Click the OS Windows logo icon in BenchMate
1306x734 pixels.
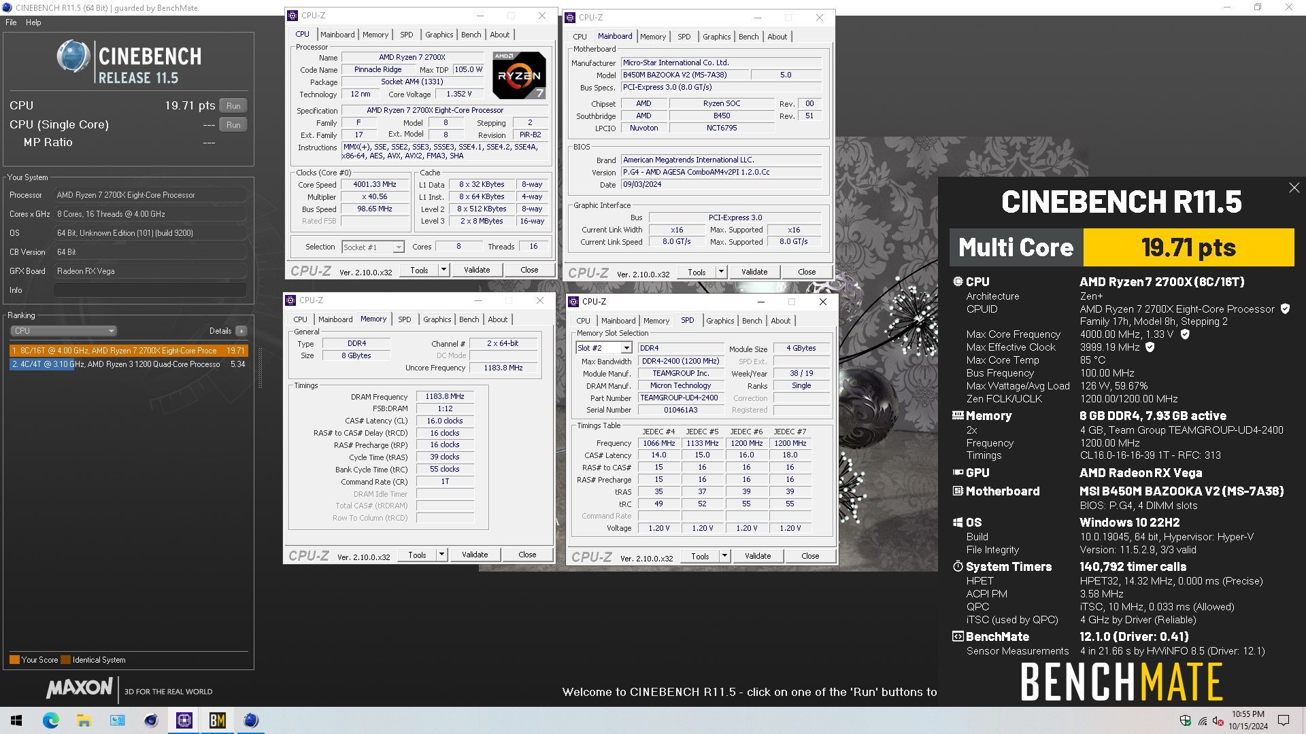tap(958, 522)
